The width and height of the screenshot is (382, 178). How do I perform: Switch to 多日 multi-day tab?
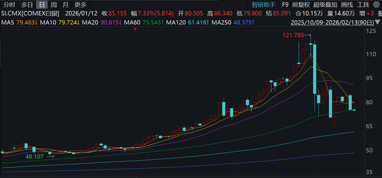[x=27, y=5]
